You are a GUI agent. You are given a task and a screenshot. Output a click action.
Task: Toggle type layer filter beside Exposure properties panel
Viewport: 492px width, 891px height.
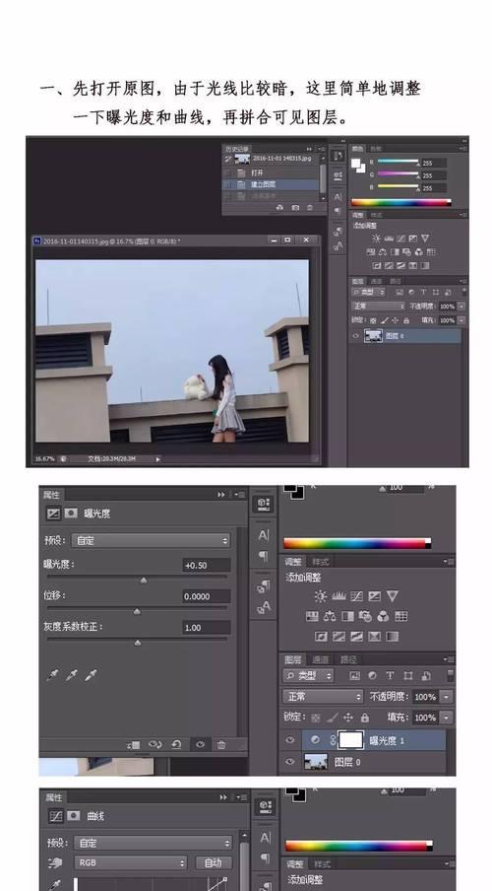pos(390,675)
